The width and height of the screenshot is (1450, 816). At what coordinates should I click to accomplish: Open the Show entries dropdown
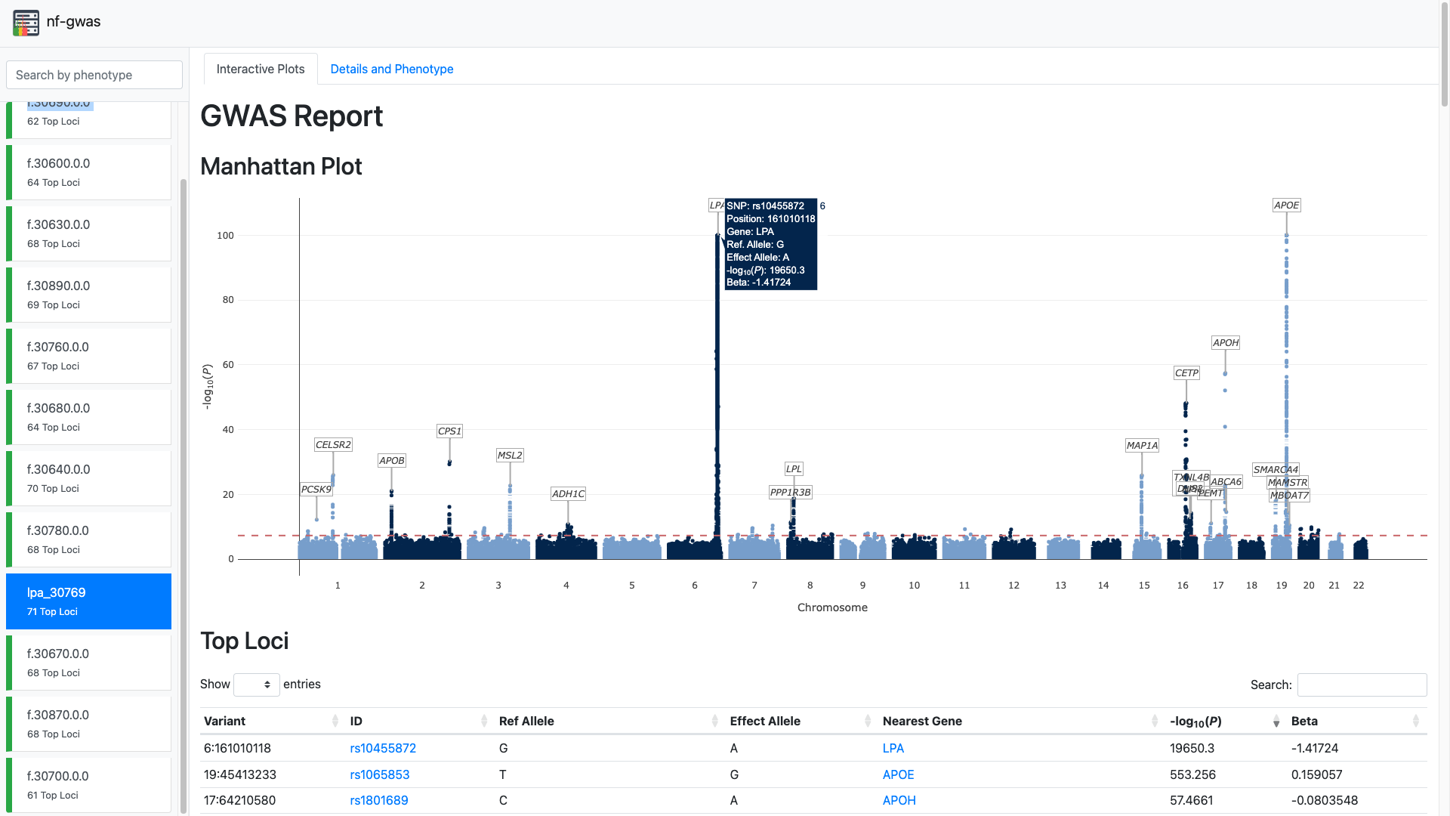coord(257,685)
